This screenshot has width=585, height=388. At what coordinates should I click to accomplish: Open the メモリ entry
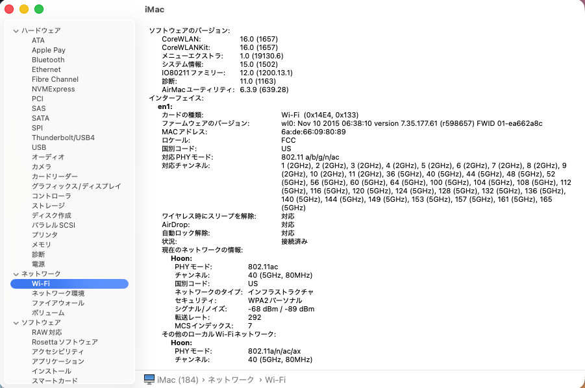[42, 245]
